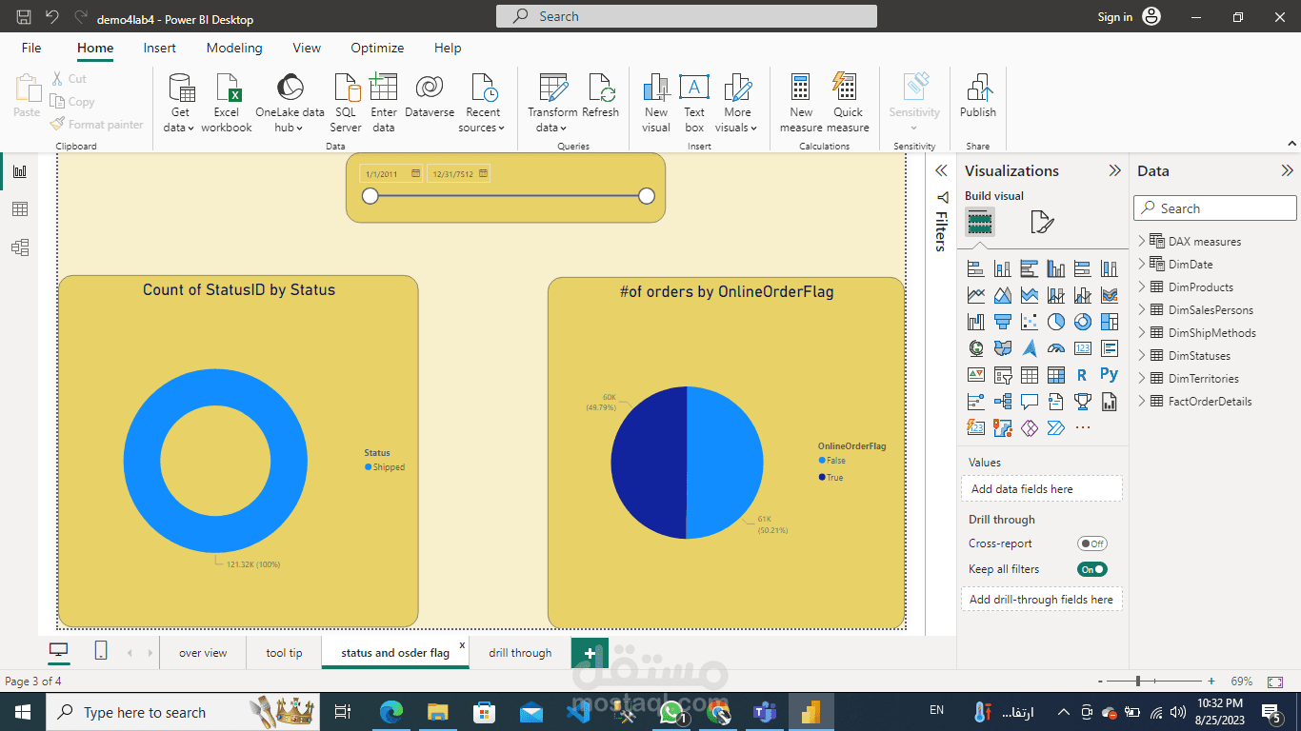Screen dimensions: 1301x731
Task: Choose the Treemap visualization icon
Action: coord(1109,322)
